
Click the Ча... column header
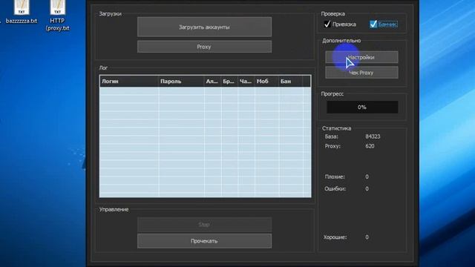pos(246,81)
